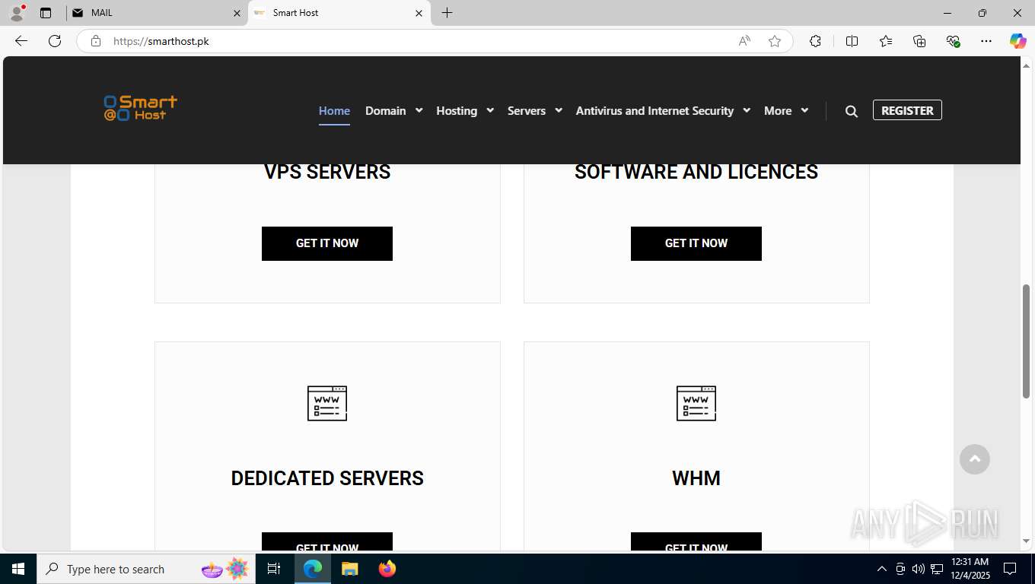The width and height of the screenshot is (1035, 584).
Task: Open the browser profile avatar icon
Action: click(17, 13)
